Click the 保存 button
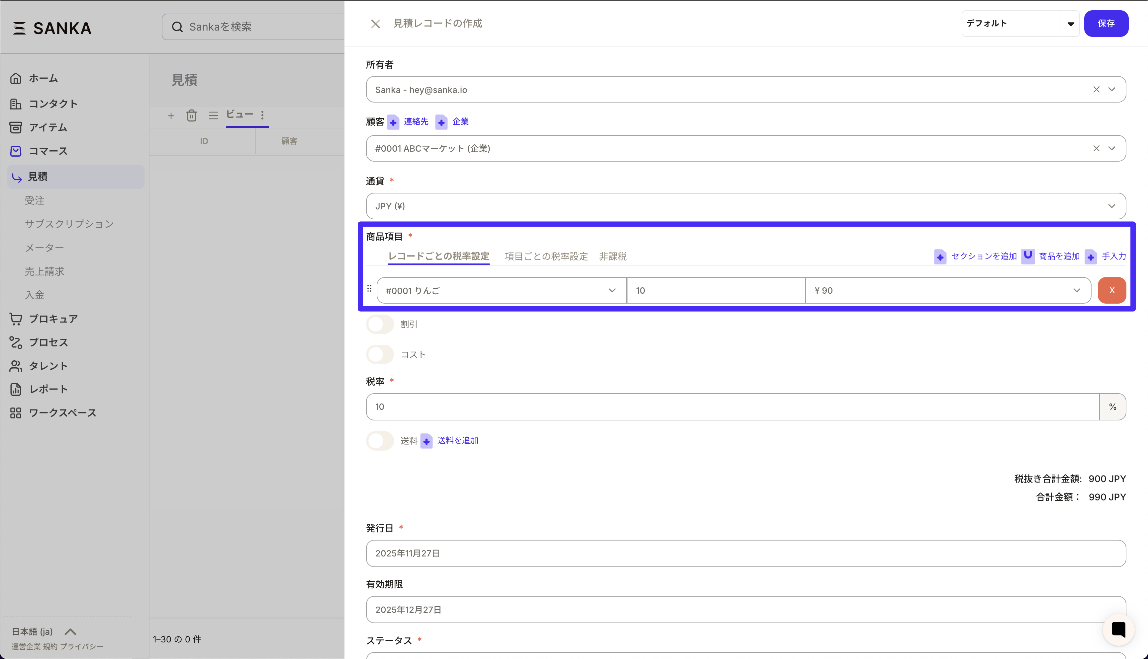The height and width of the screenshot is (659, 1148). click(1106, 24)
